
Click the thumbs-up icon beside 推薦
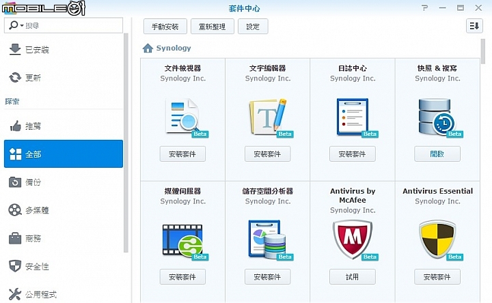point(15,126)
